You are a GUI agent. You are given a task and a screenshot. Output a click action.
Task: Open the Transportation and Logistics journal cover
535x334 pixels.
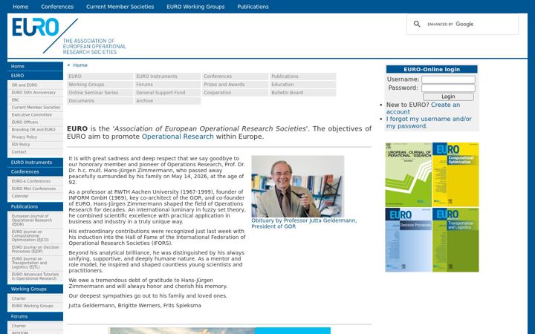click(x=455, y=240)
